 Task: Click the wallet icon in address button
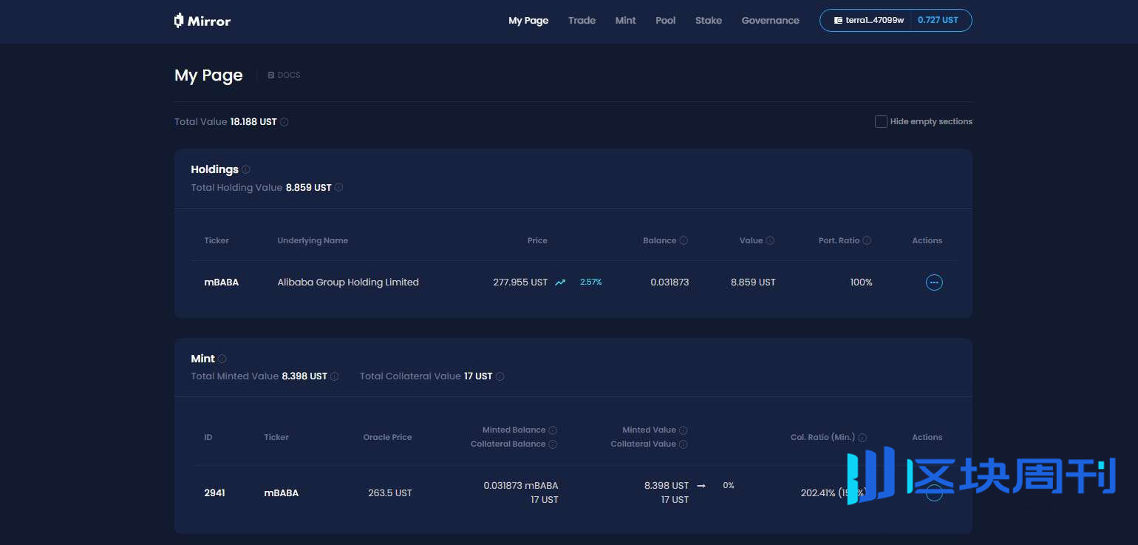tap(839, 21)
